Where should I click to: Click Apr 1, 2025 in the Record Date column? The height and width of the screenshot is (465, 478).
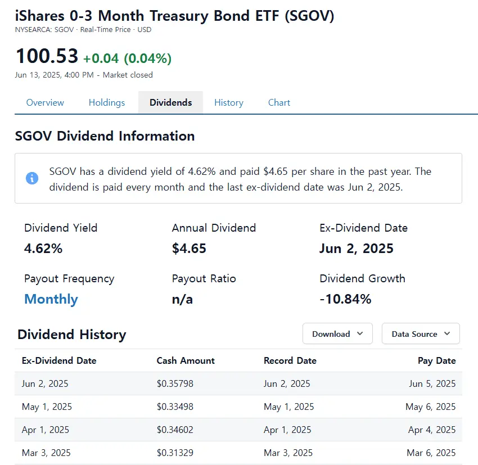coord(287,430)
